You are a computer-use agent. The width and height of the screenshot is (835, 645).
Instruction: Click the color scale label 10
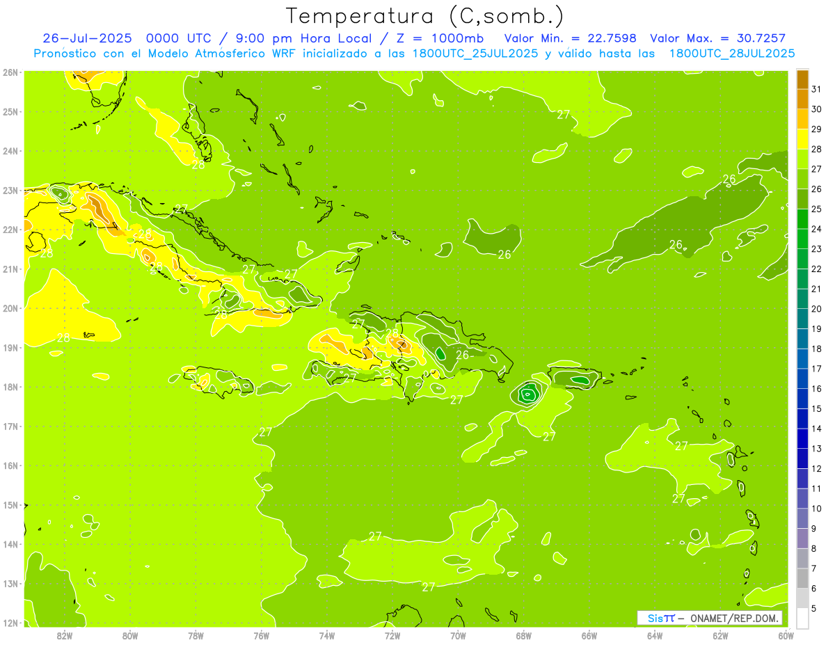(x=817, y=508)
